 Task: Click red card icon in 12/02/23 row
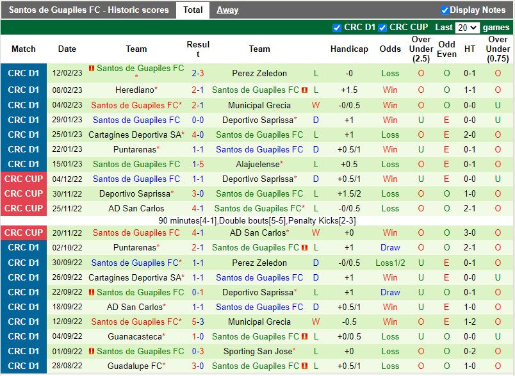click(92, 69)
